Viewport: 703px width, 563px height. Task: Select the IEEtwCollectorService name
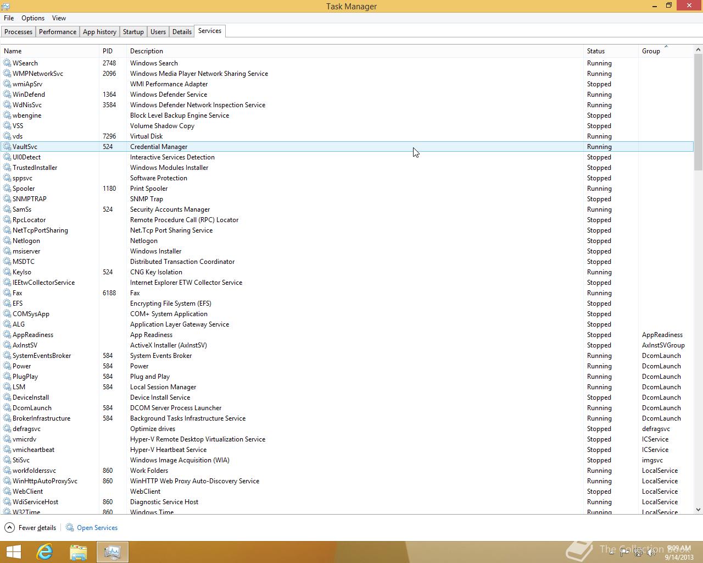(44, 283)
